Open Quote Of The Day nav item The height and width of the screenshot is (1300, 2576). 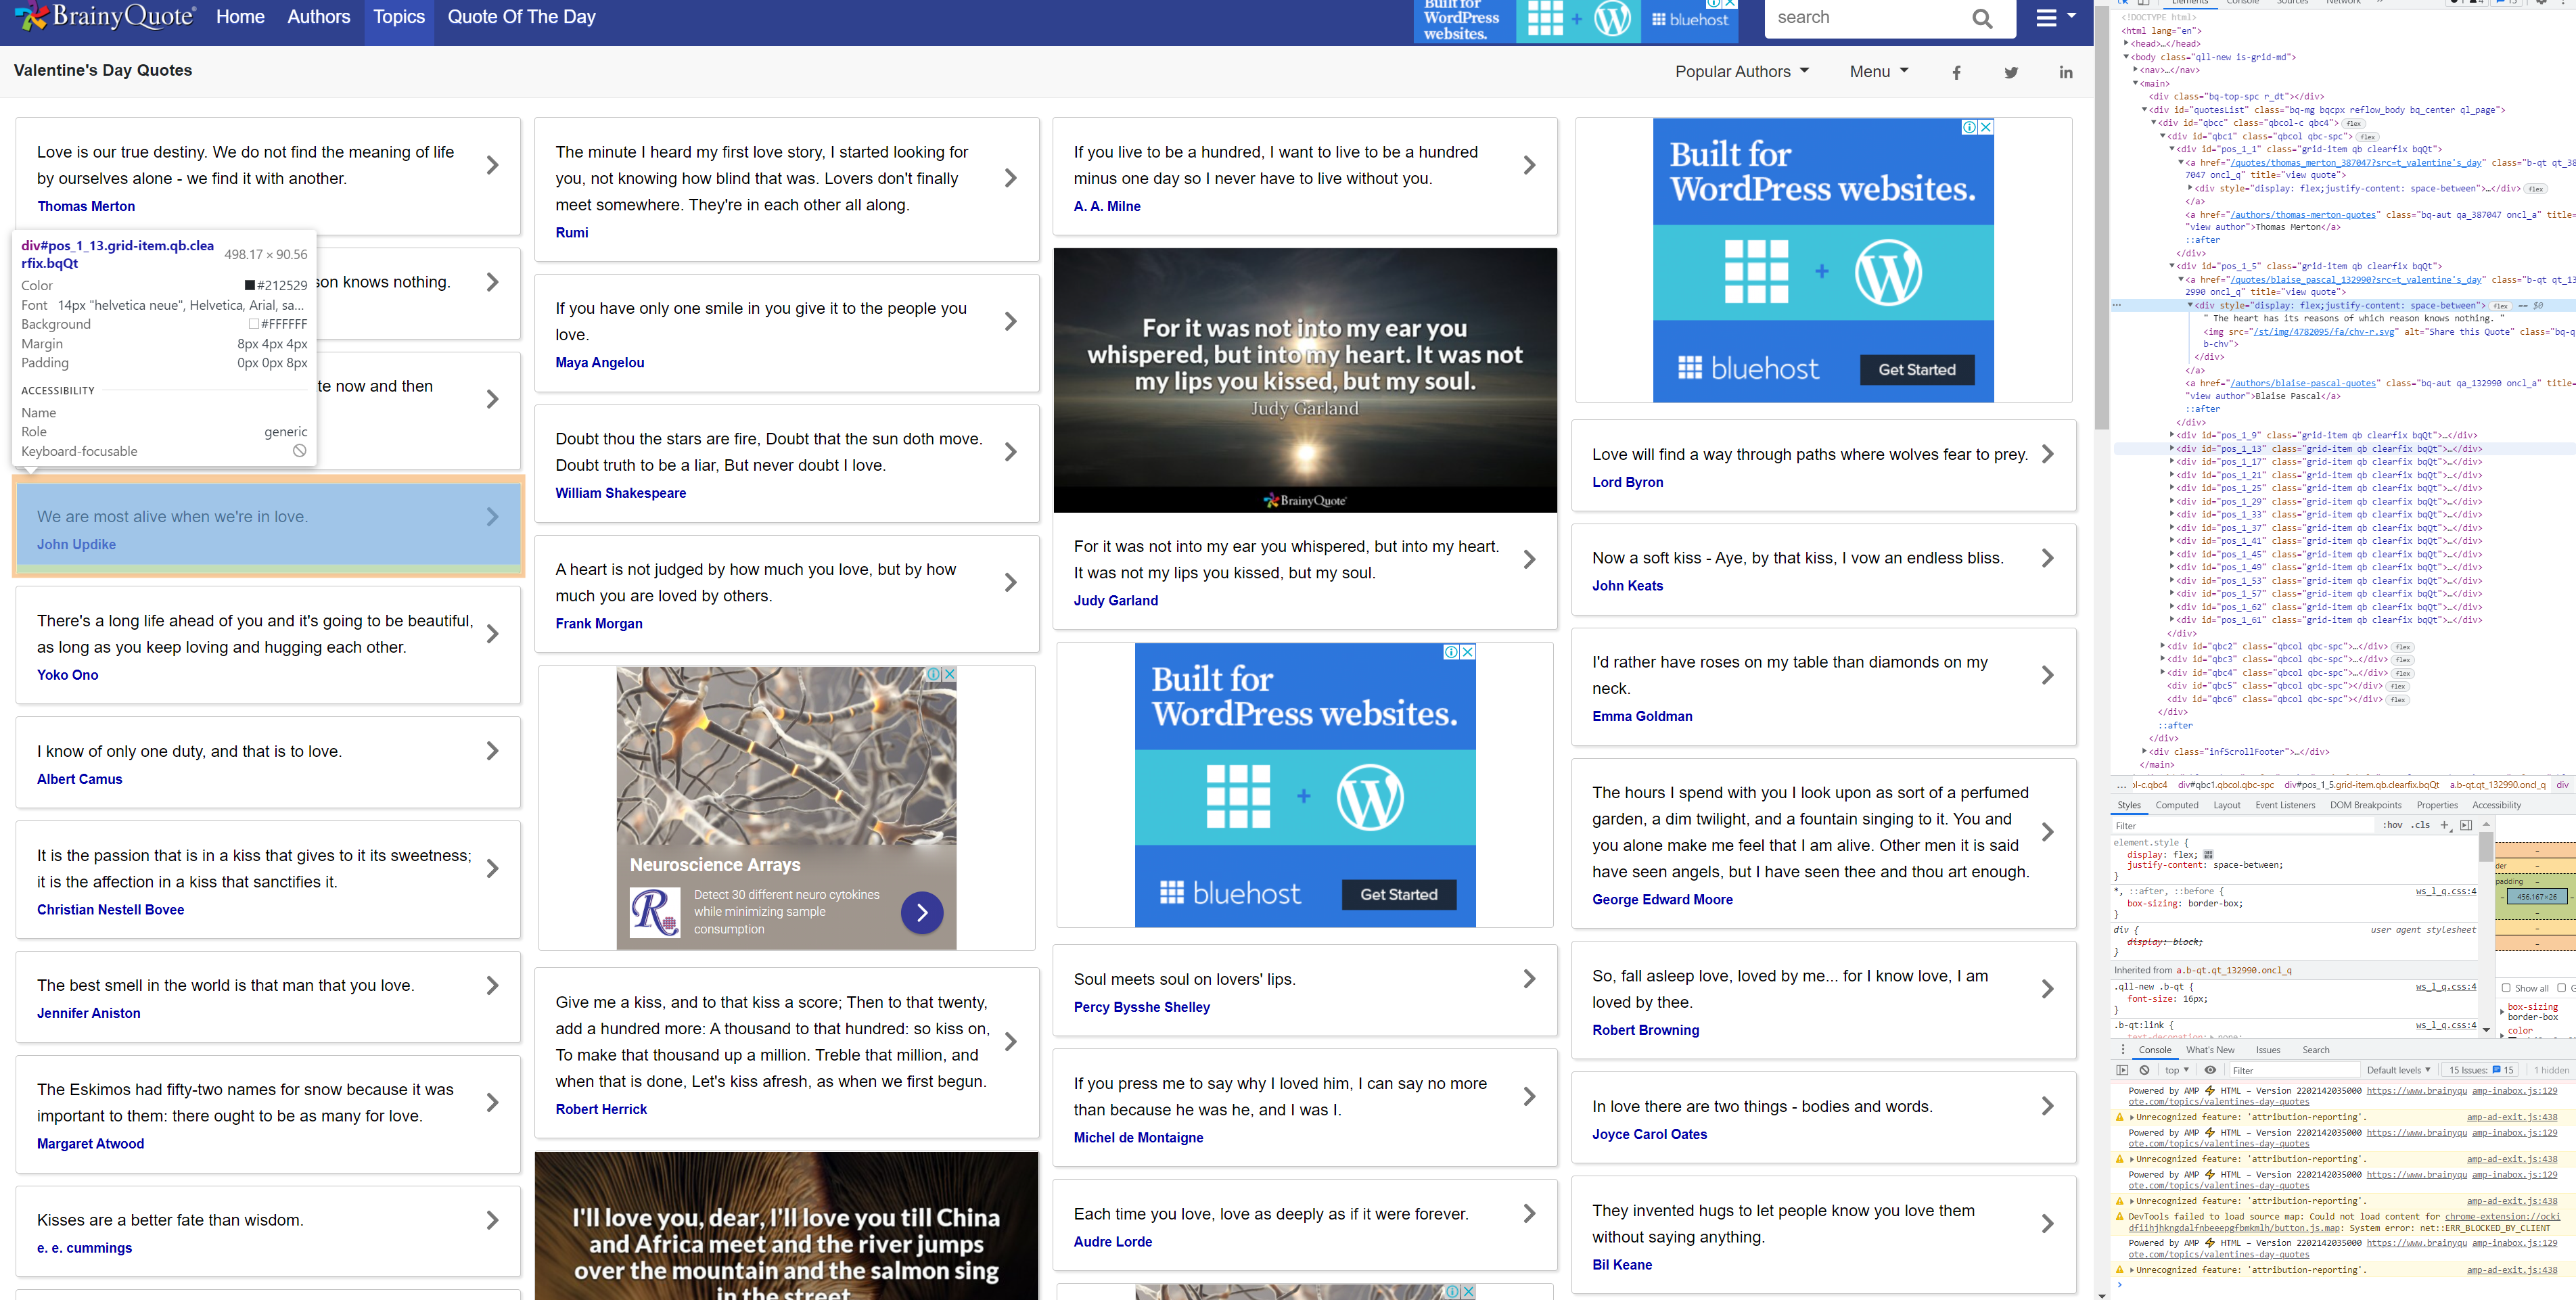[521, 17]
